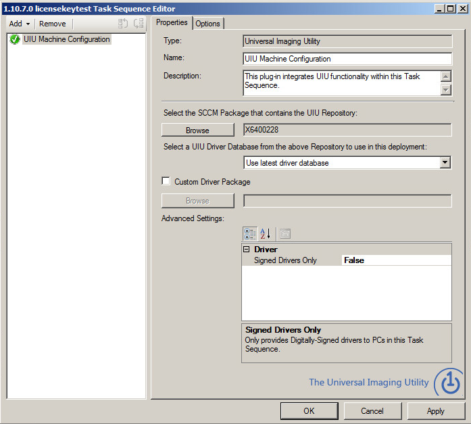Click the X6400228 package ID field
The height and width of the screenshot is (424, 471).
click(x=347, y=130)
